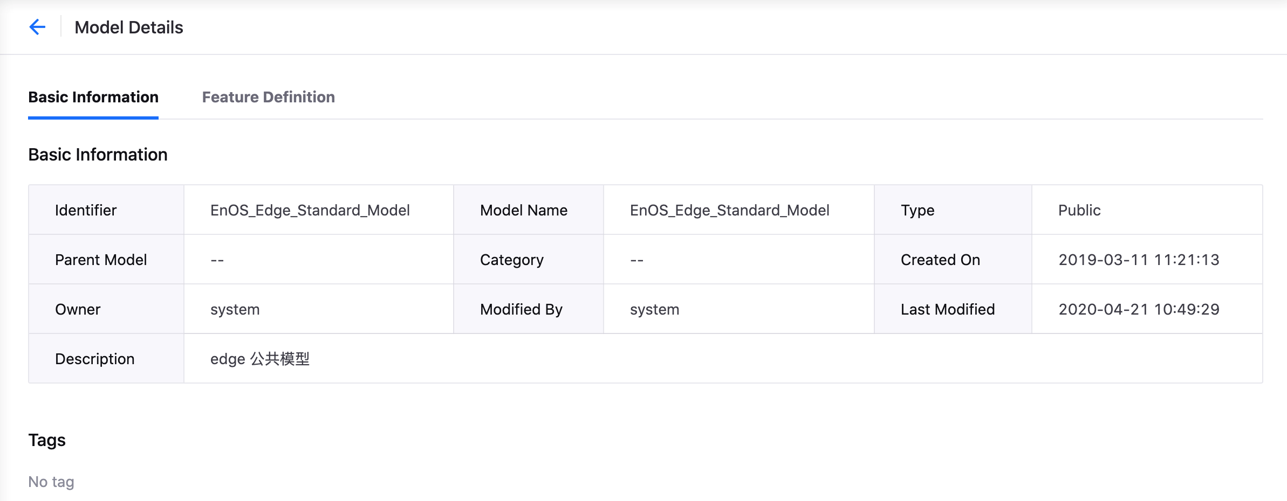Click the Category label cell

(x=529, y=260)
